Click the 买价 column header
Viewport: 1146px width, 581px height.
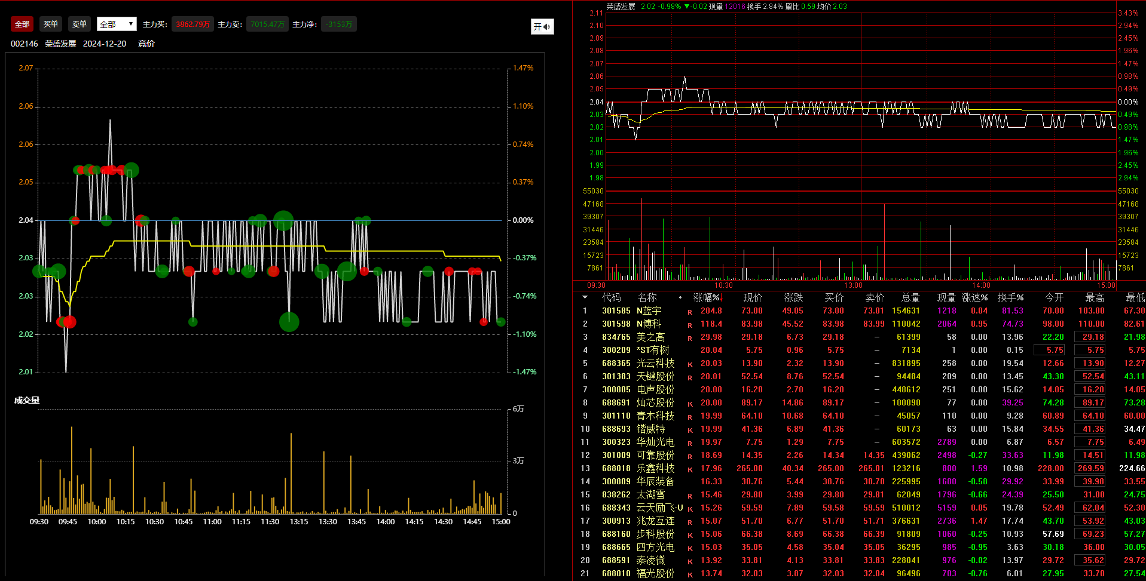(x=834, y=297)
